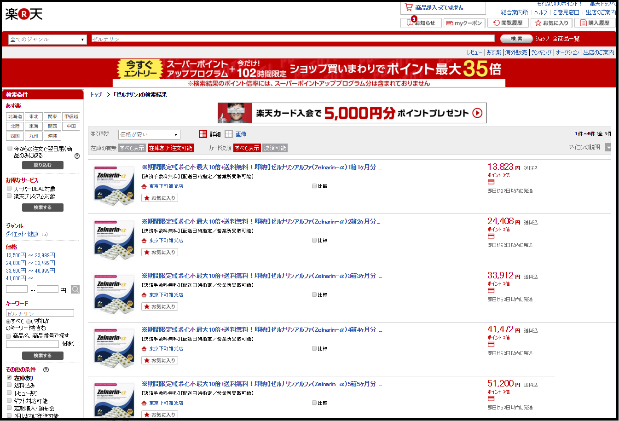
Task: Open the 並び替え sort dropdown
Action: (x=149, y=135)
